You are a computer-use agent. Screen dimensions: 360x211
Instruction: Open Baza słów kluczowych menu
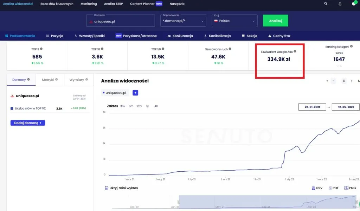(57, 4)
